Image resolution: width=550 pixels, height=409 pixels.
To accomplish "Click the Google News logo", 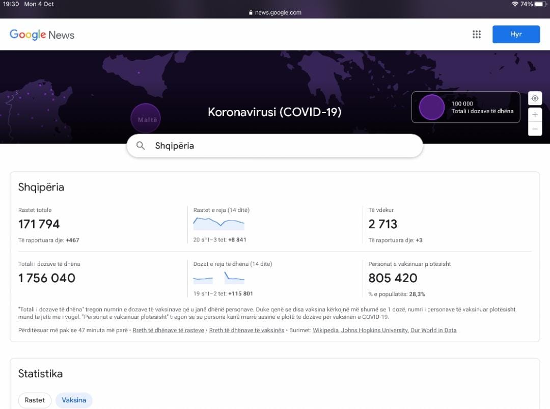I will coord(42,35).
